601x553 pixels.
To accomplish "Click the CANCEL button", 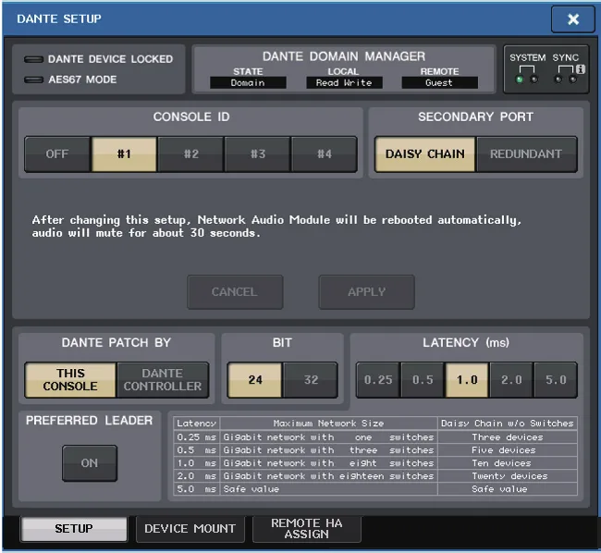I will (235, 292).
